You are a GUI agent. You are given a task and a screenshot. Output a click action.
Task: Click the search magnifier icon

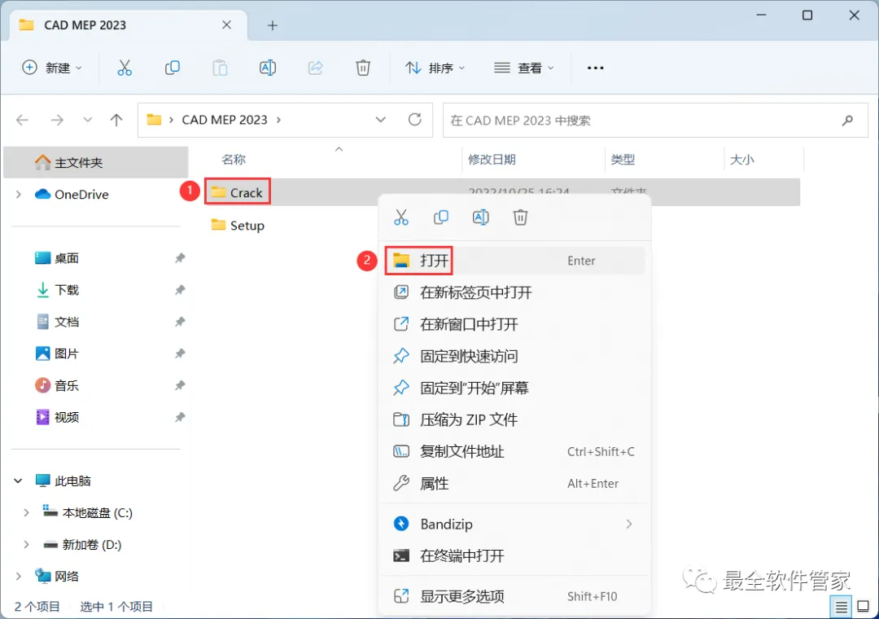click(x=847, y=120)
